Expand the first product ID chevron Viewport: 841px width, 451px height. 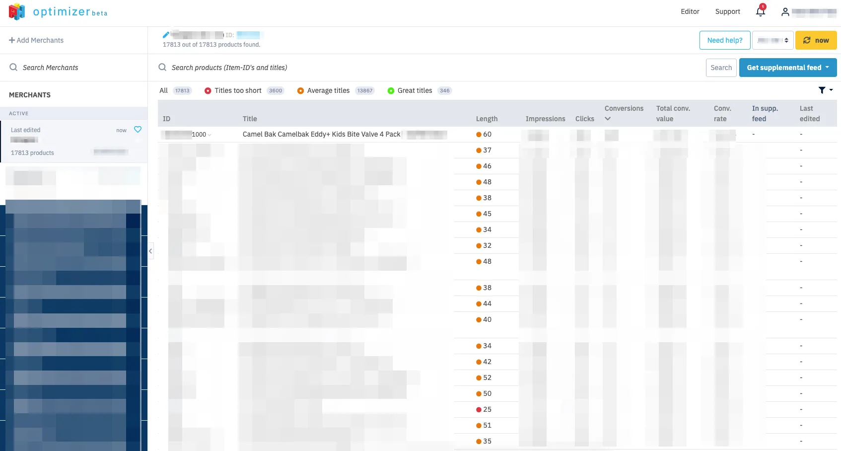point(210,135)
